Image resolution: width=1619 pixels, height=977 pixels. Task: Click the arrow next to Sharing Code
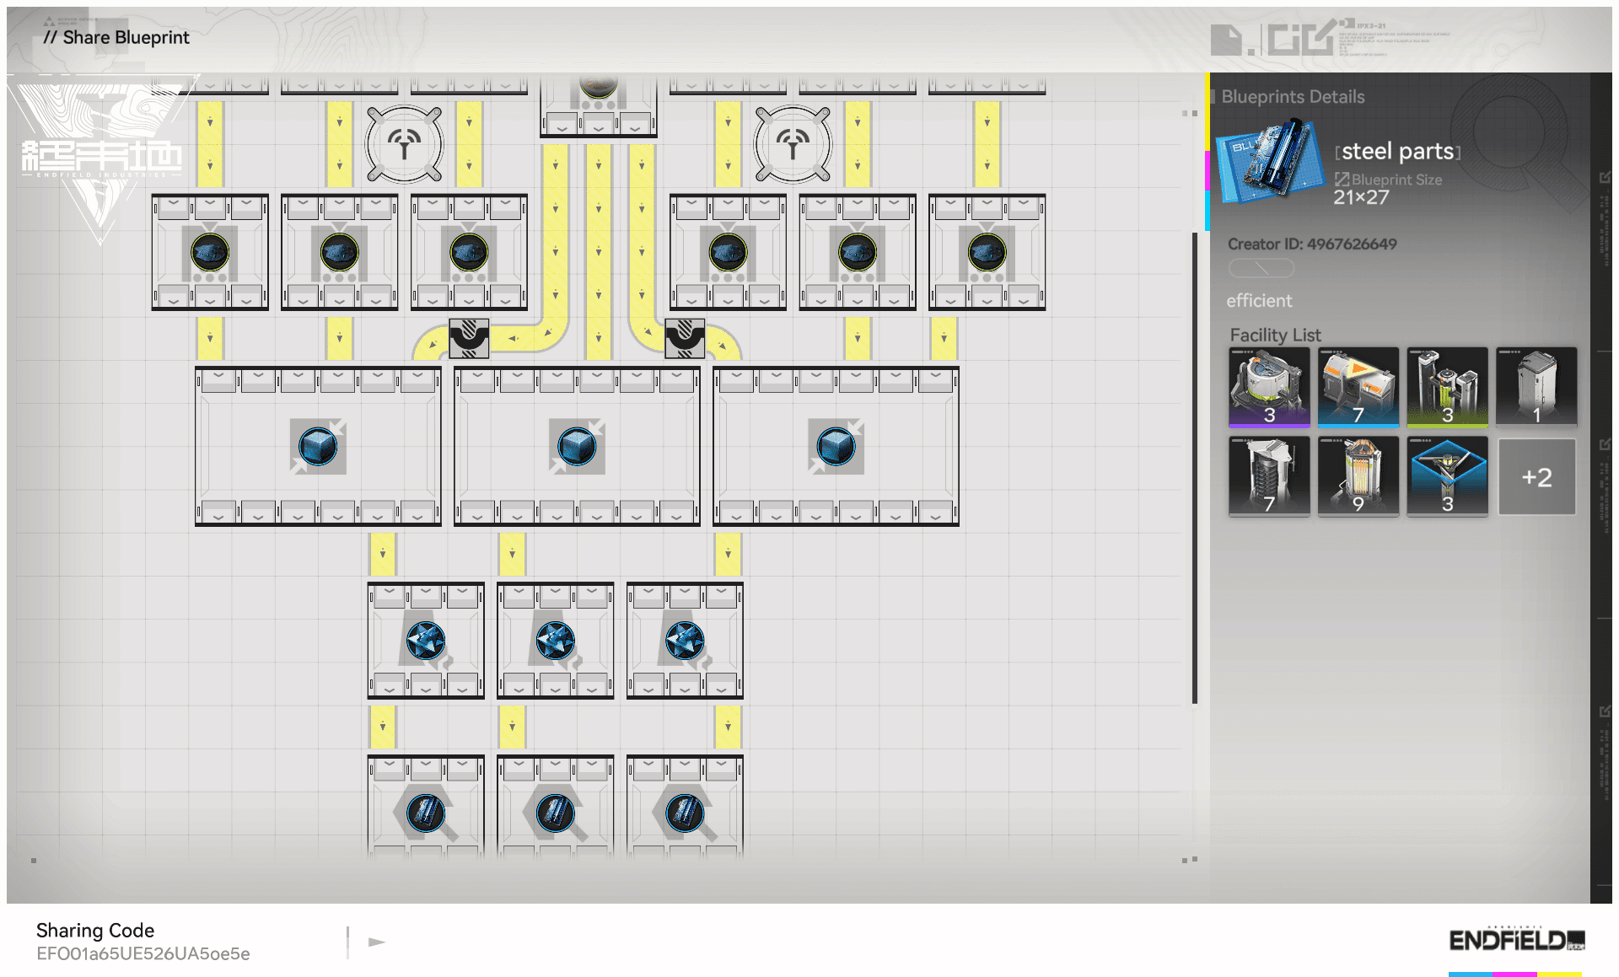pyautogui.click(x=377, y=942)
